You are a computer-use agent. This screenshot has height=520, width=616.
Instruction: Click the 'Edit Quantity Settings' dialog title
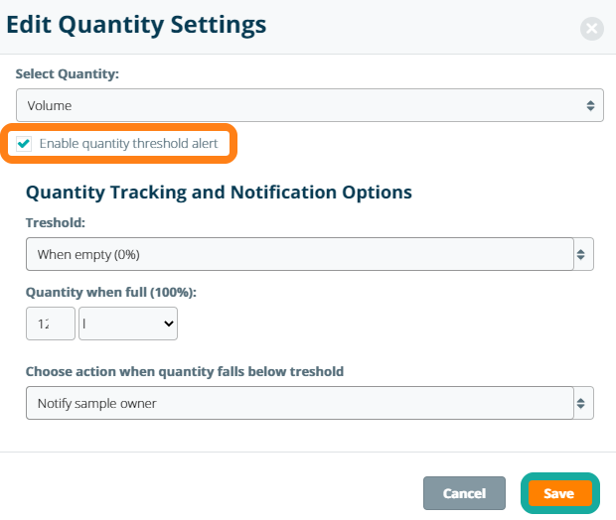click(x=137, y=25)
